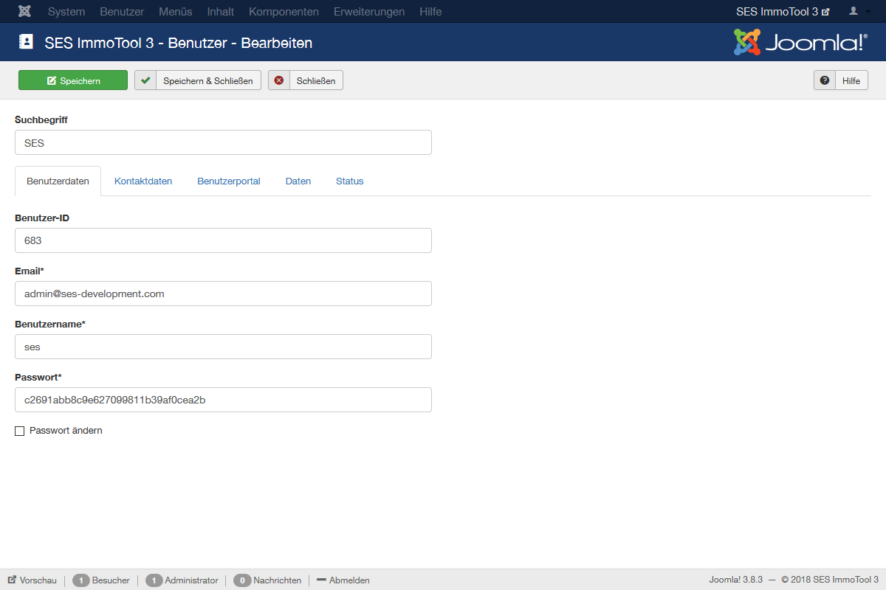Click the Joomla logo icon in top bar
886x590 pixels.
point(24,12)
